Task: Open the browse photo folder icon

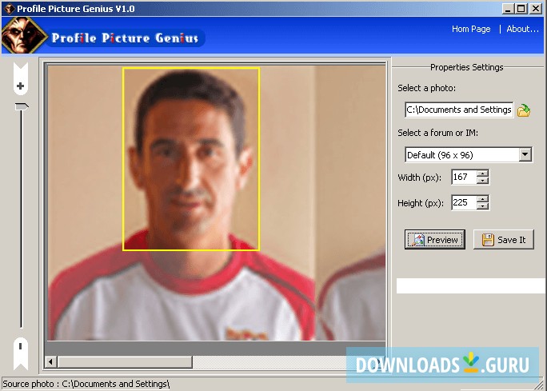Action: tap(524, 110)
